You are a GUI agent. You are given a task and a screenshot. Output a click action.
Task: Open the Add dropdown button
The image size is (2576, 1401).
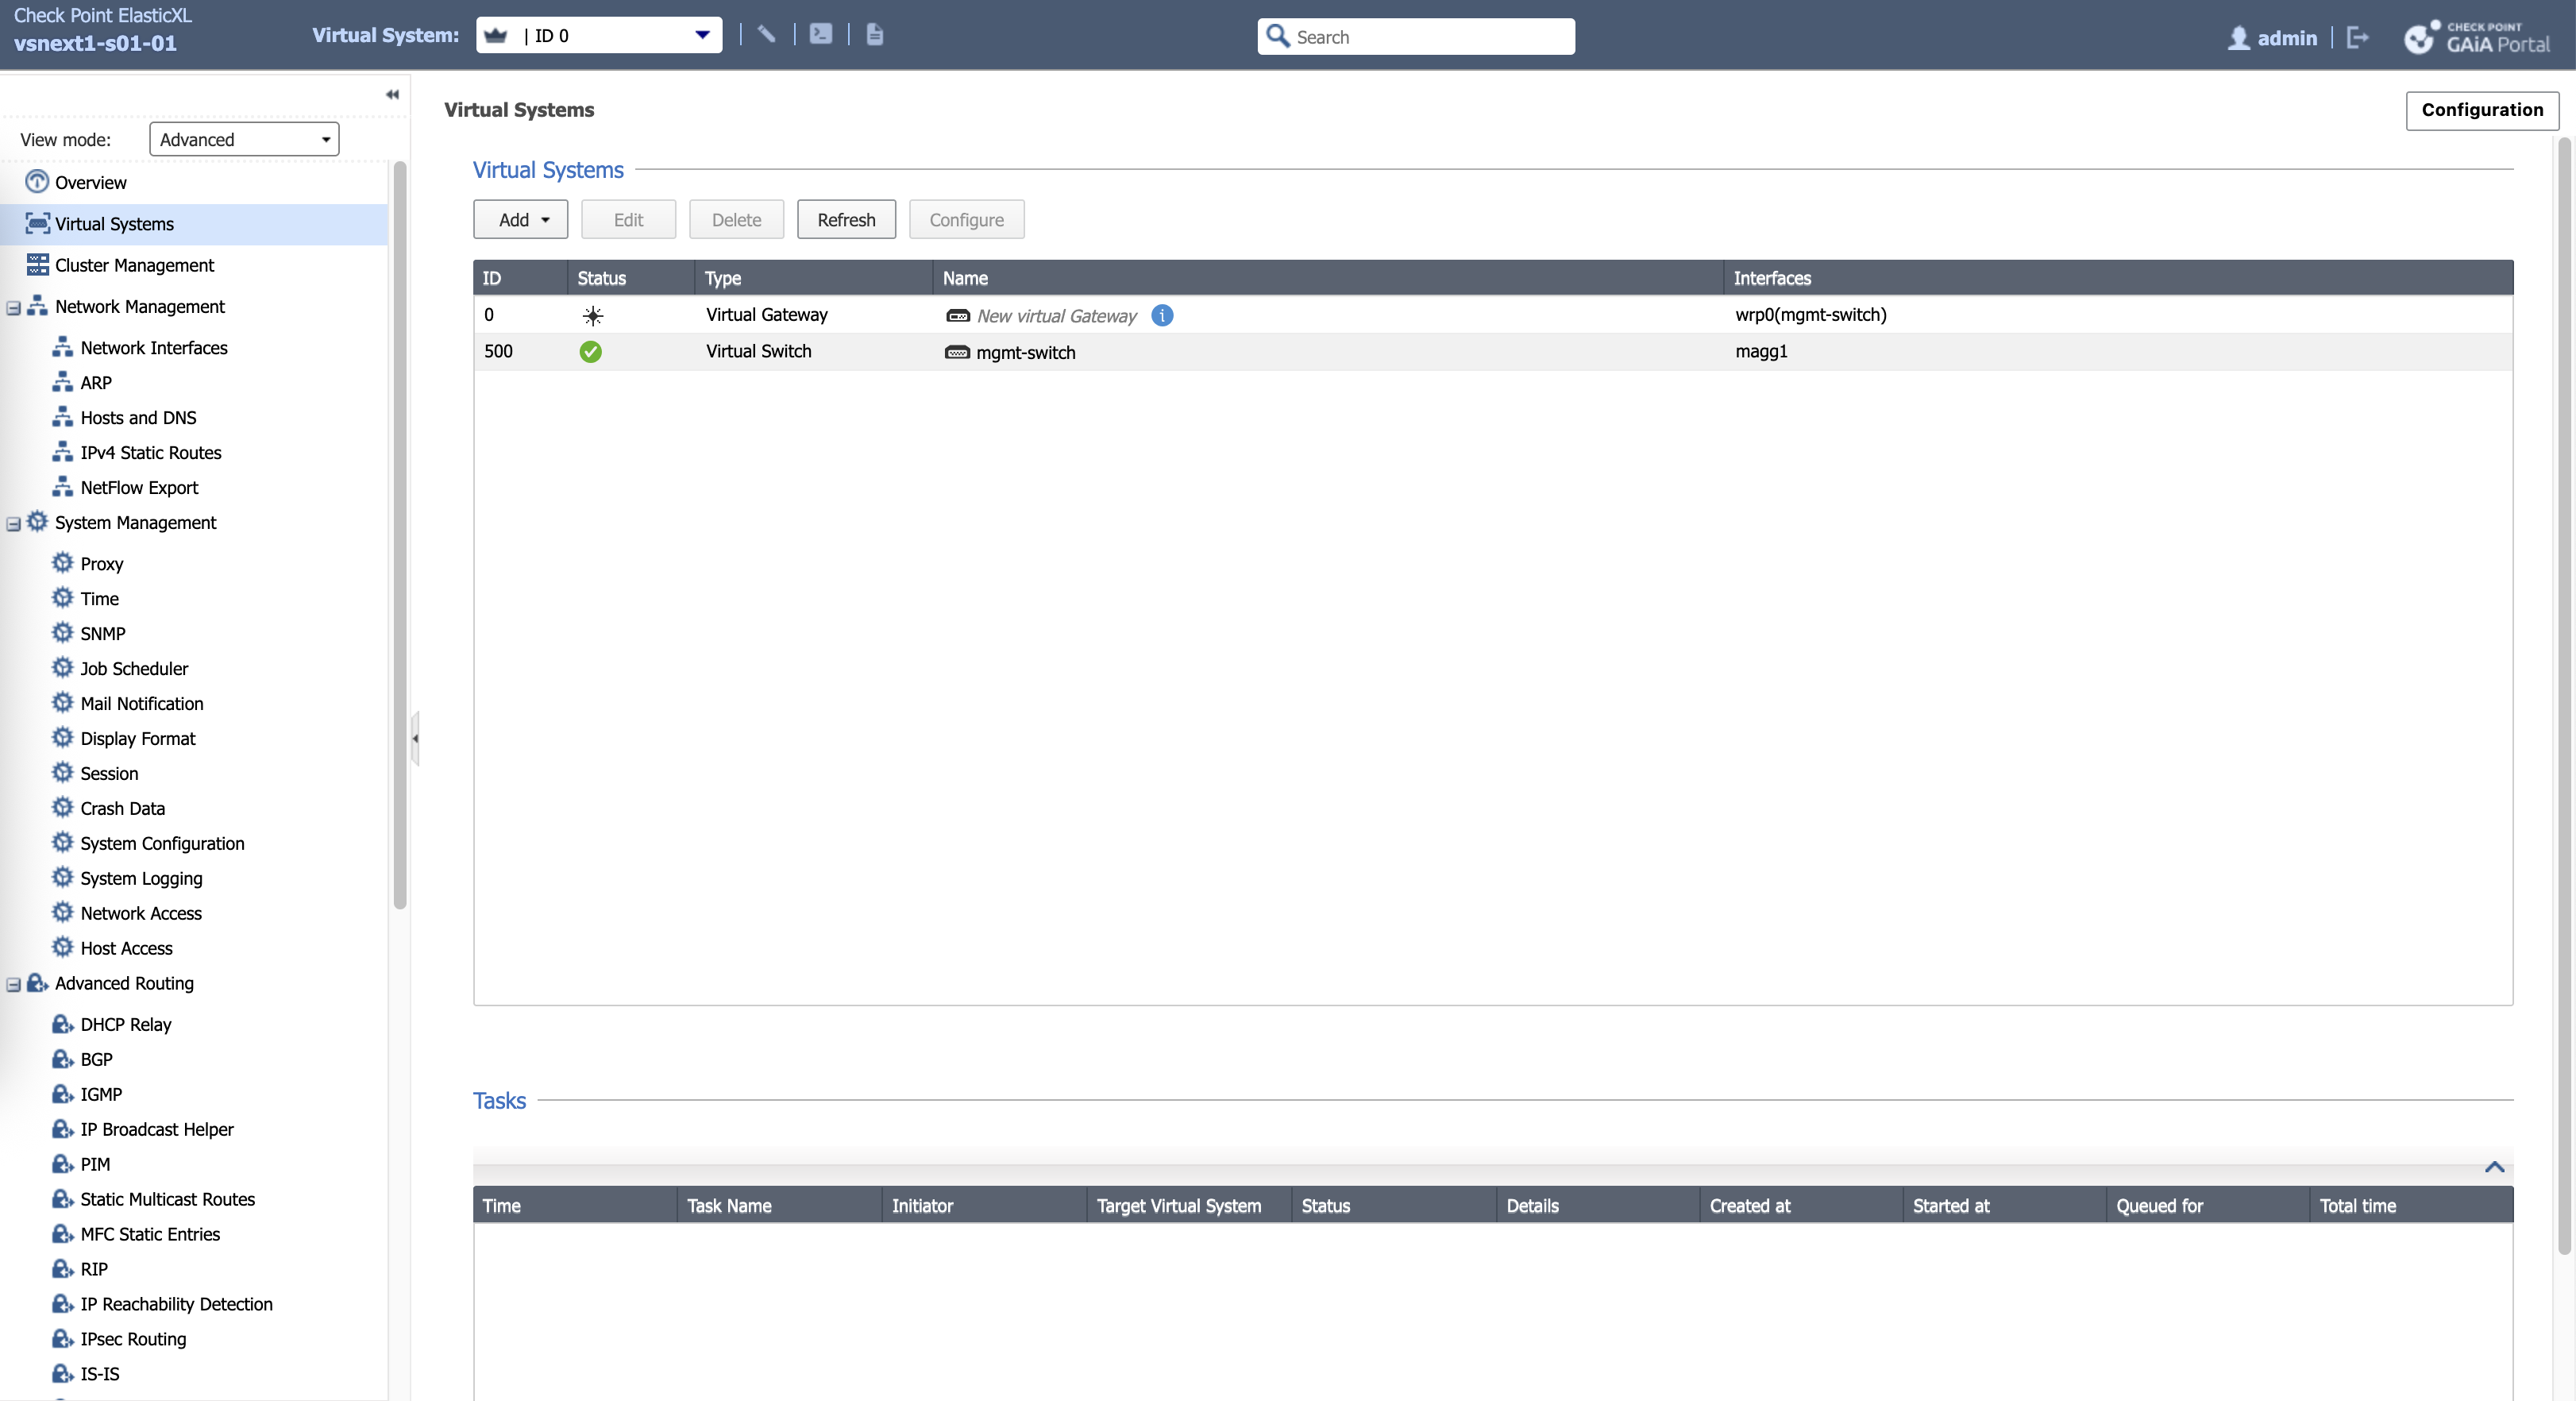[x=521, y=220]
